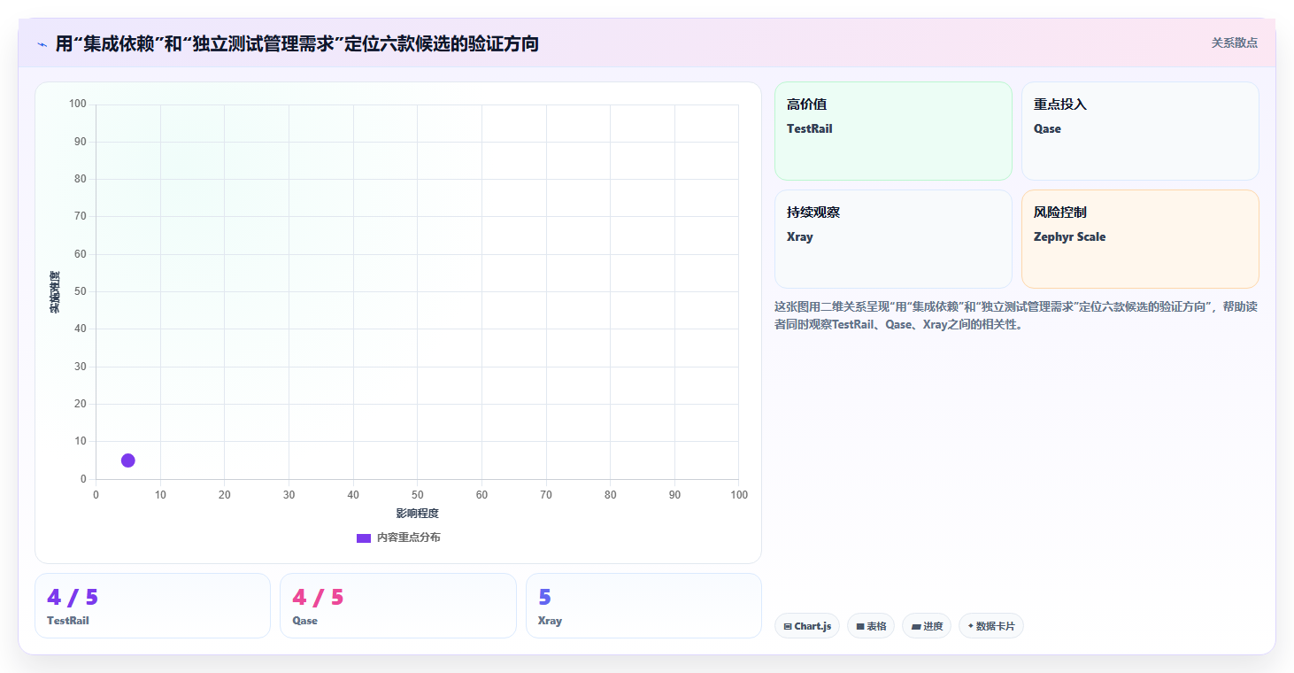Click the 实施难度 y-axis title
Screen dimensions: 1294x673
55,292
